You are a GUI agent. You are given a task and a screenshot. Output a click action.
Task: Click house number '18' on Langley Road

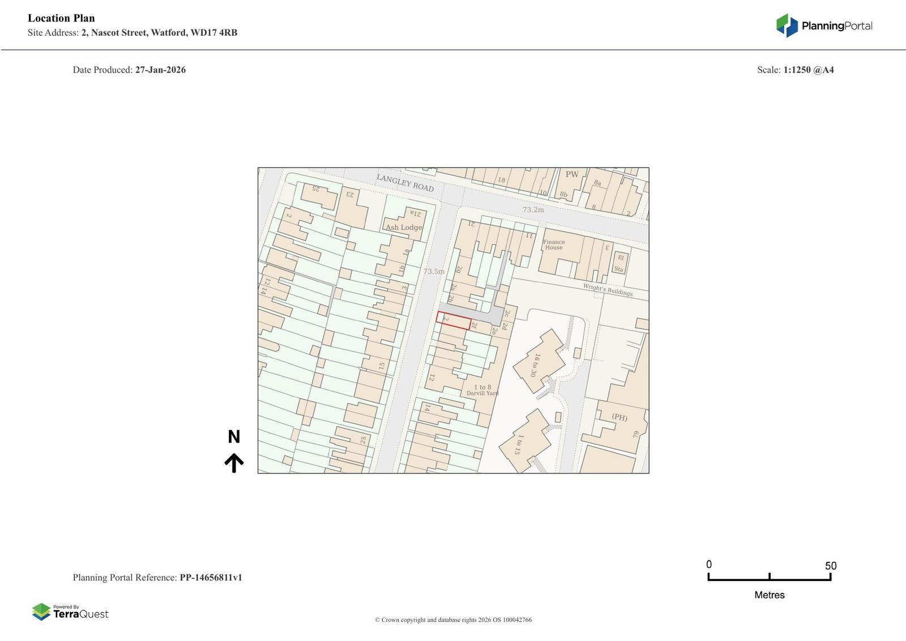pos(501,180)
